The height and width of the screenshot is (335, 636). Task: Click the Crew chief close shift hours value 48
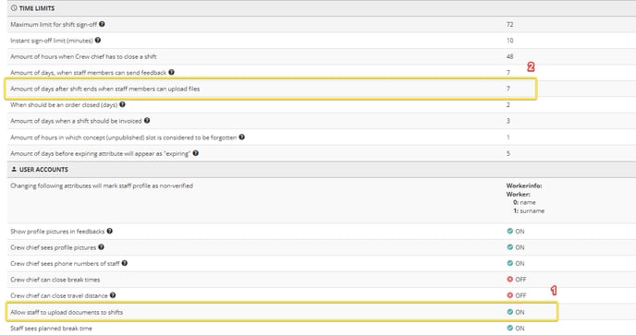click(510, 56)
